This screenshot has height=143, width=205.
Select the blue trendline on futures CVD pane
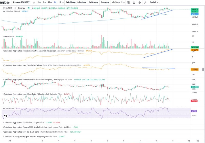(x=158, y=53)
